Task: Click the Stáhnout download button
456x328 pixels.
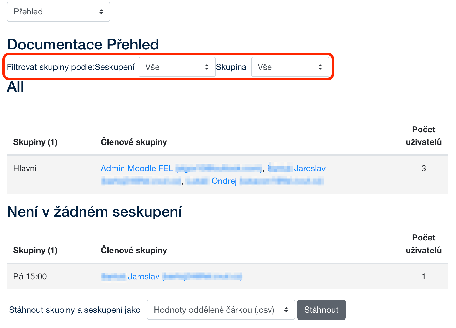Action: pos(321,310)
